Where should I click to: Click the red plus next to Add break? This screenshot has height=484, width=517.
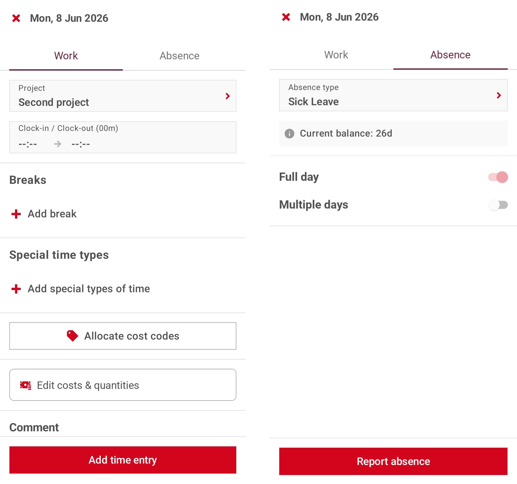tap(16, 214)
